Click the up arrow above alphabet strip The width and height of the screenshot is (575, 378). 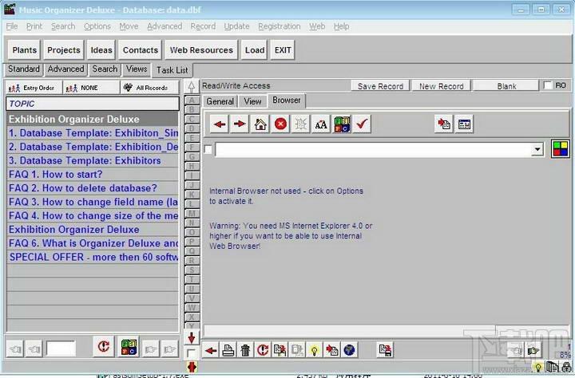point(192,86)
